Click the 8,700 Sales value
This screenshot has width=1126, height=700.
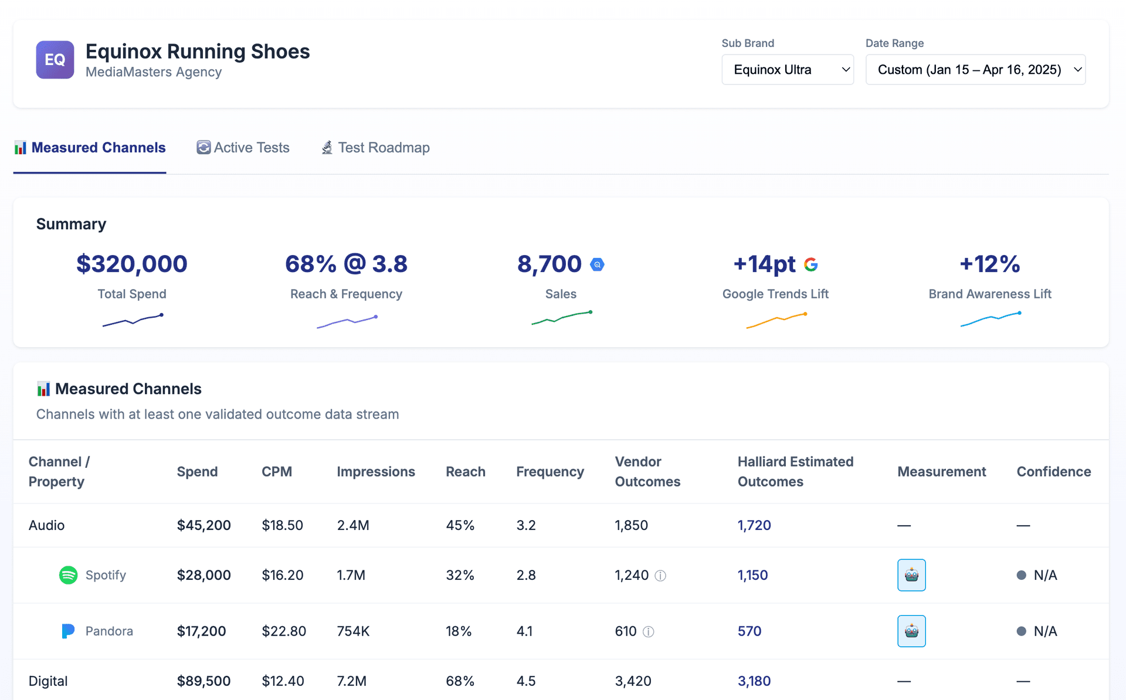tap(550, 264)
